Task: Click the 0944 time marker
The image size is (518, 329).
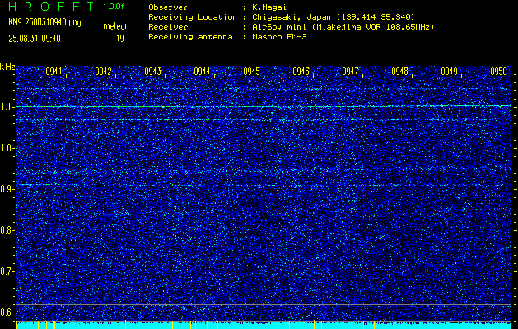Action: pyautogui.click(x=202, y=72)
